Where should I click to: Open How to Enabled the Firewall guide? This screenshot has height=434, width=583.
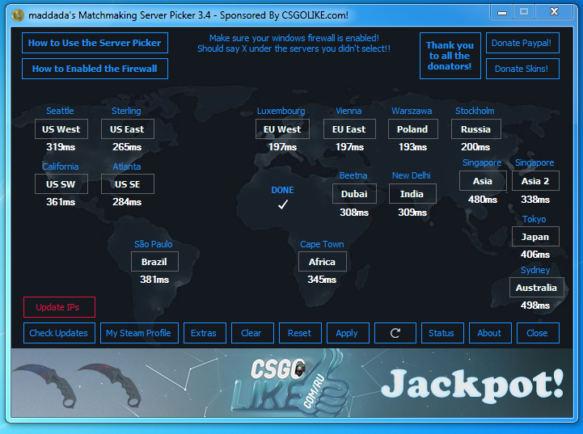coord(95,69)
